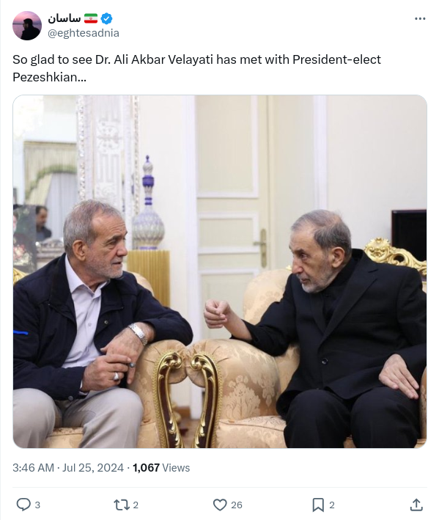Click the likes count number 26

tap(237, 505)
